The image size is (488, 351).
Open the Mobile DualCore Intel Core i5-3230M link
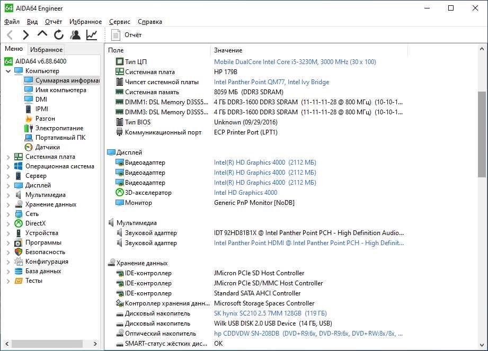click(x=295, y=62)
